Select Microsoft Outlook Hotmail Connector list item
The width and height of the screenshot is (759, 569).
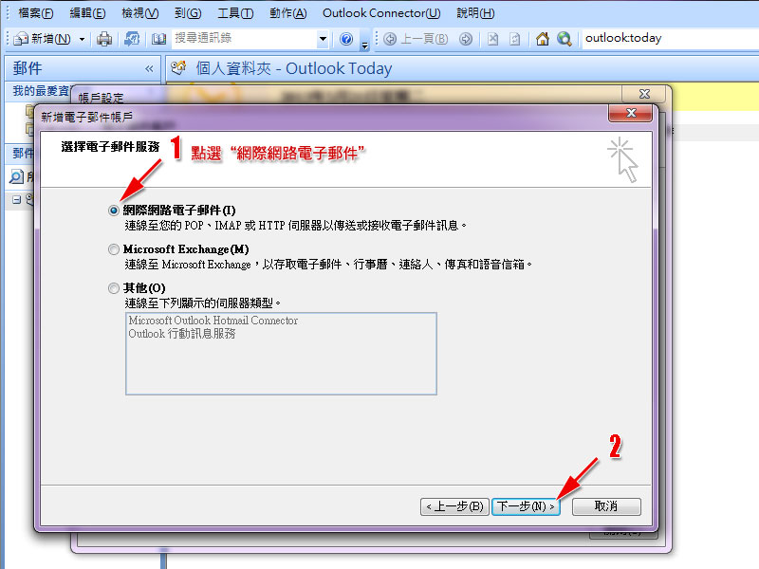(213, 321)
